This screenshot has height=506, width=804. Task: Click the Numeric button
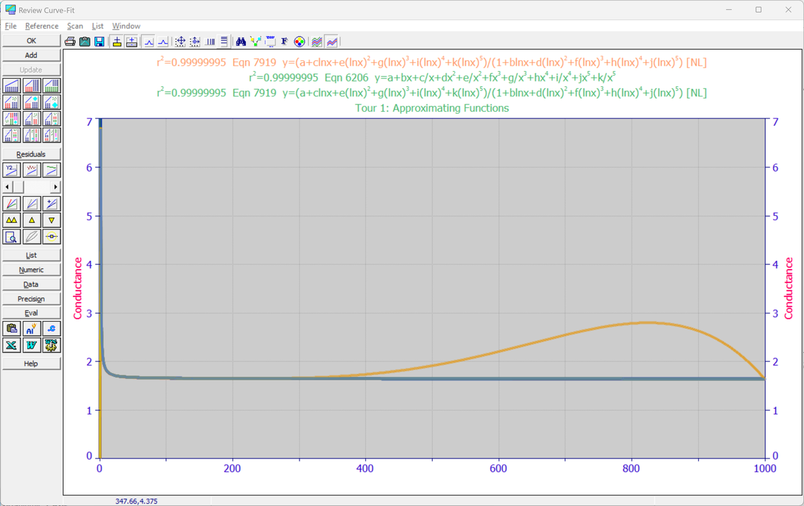tap(31, 270)
